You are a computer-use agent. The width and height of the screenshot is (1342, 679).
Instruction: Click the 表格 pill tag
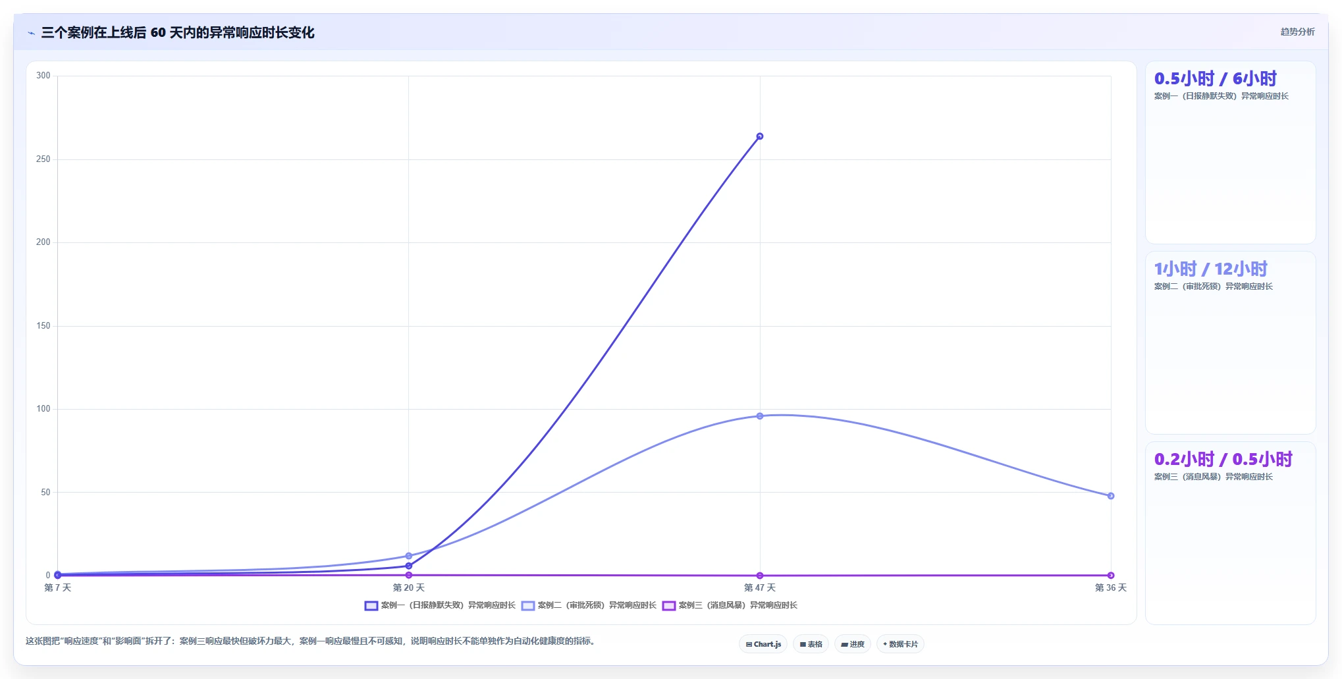point(811,644)
